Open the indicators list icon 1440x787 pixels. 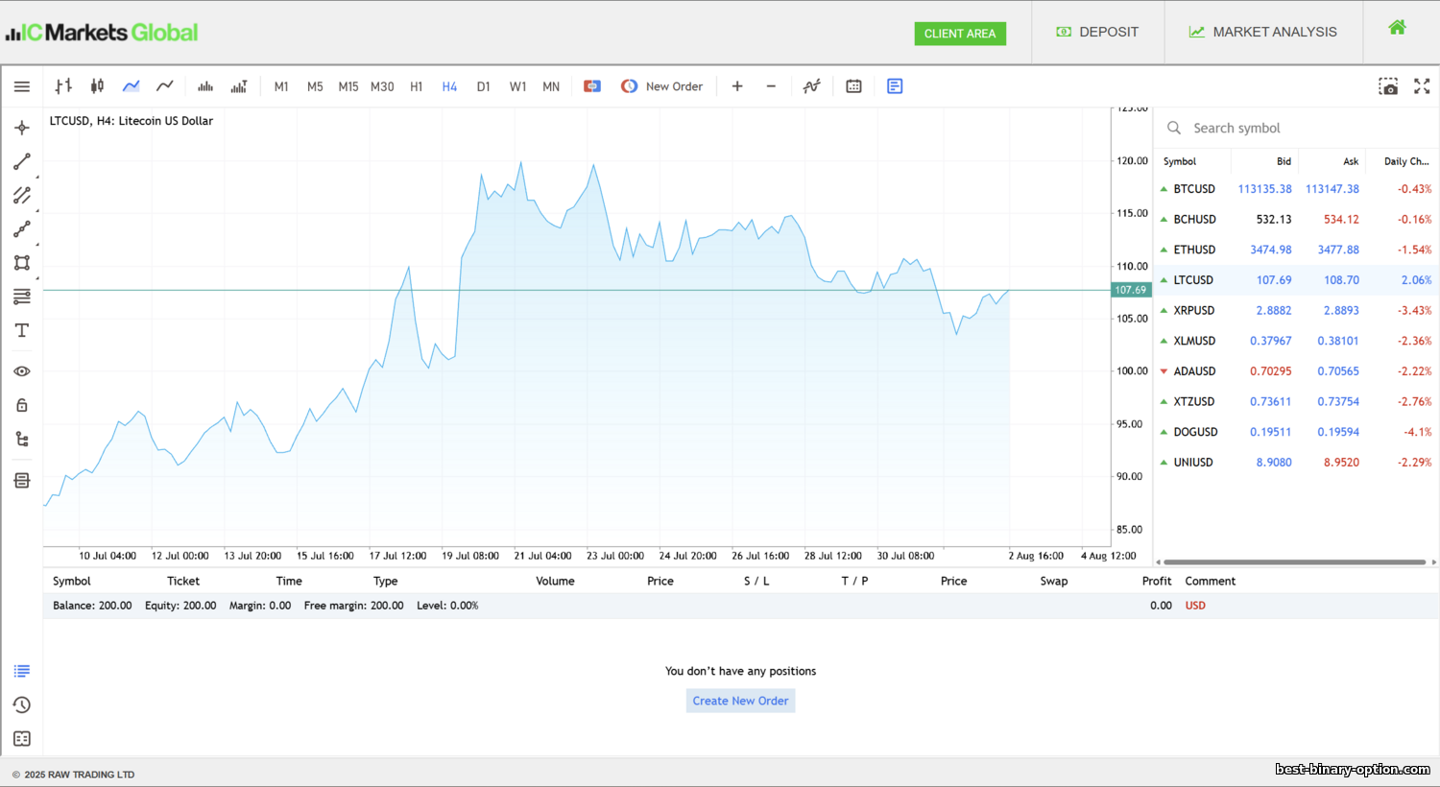point(811,86)
